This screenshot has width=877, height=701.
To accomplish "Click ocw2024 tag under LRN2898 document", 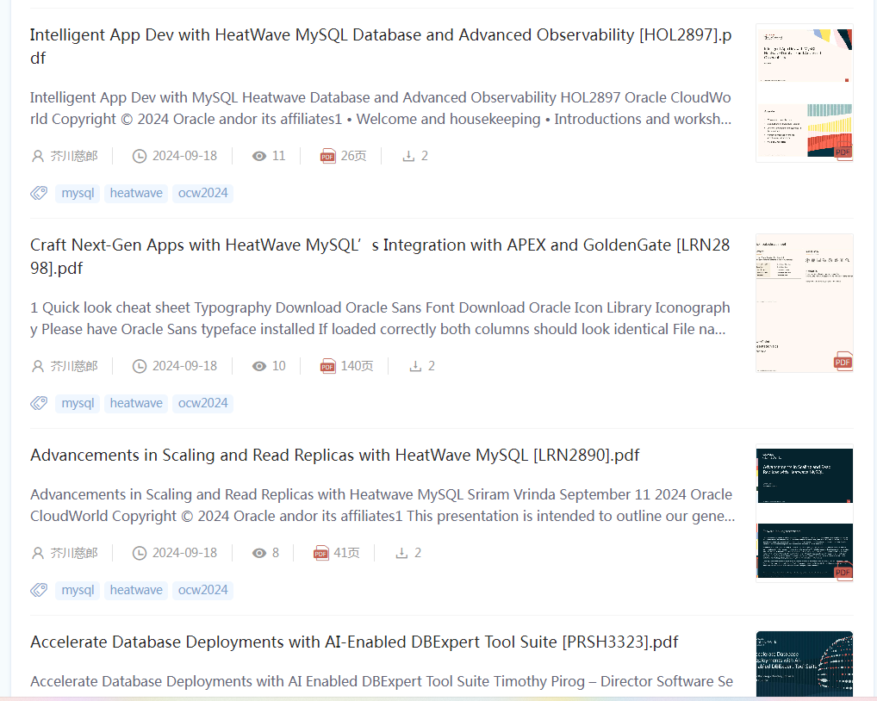I will click(x=203, y=404).
